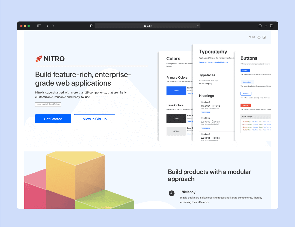The height and width of the screenshot is (227, 295).
Task: Select the light gray #EAEAEA swatch
Action: tap(176, 131)
